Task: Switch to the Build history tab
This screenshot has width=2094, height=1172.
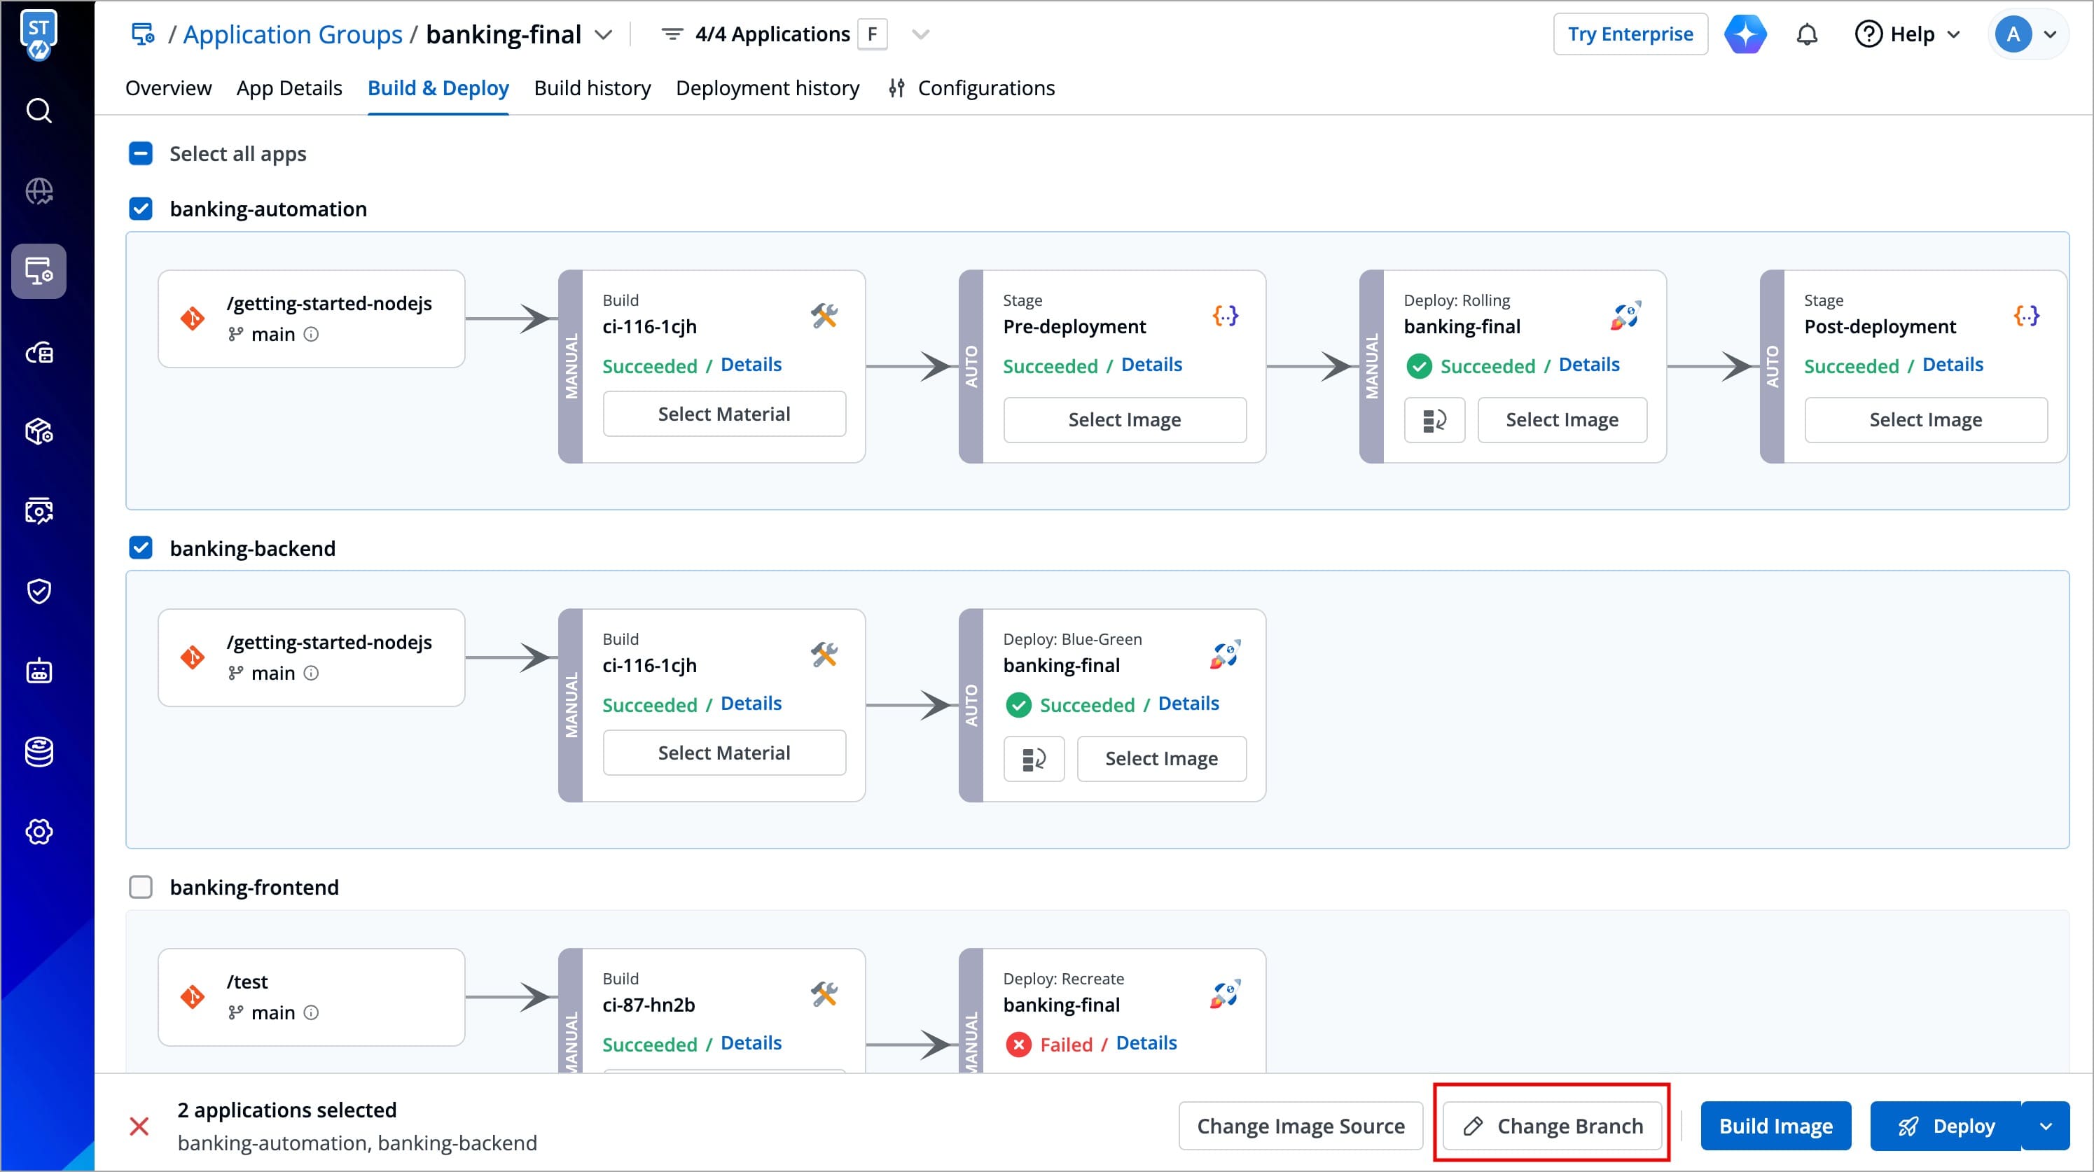Action: pyautogui.click(x=592, y=88)
